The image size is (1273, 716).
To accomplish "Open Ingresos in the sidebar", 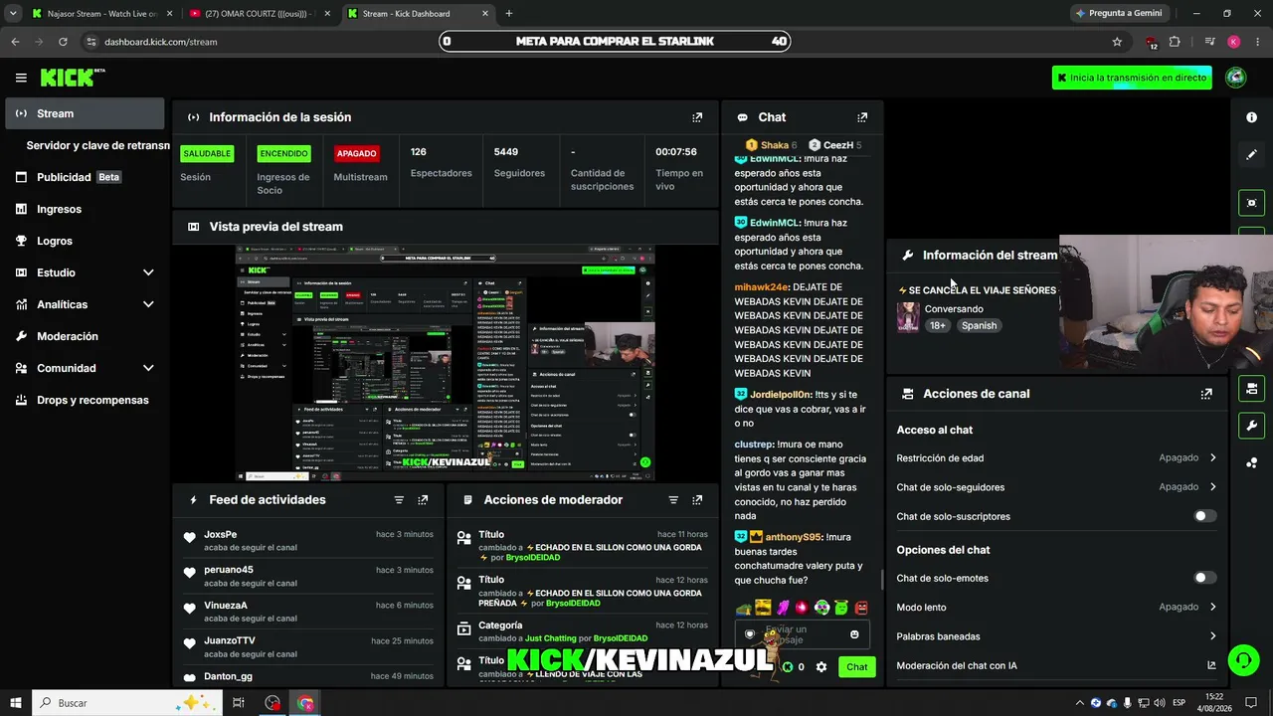I will (x=85, y=209).
